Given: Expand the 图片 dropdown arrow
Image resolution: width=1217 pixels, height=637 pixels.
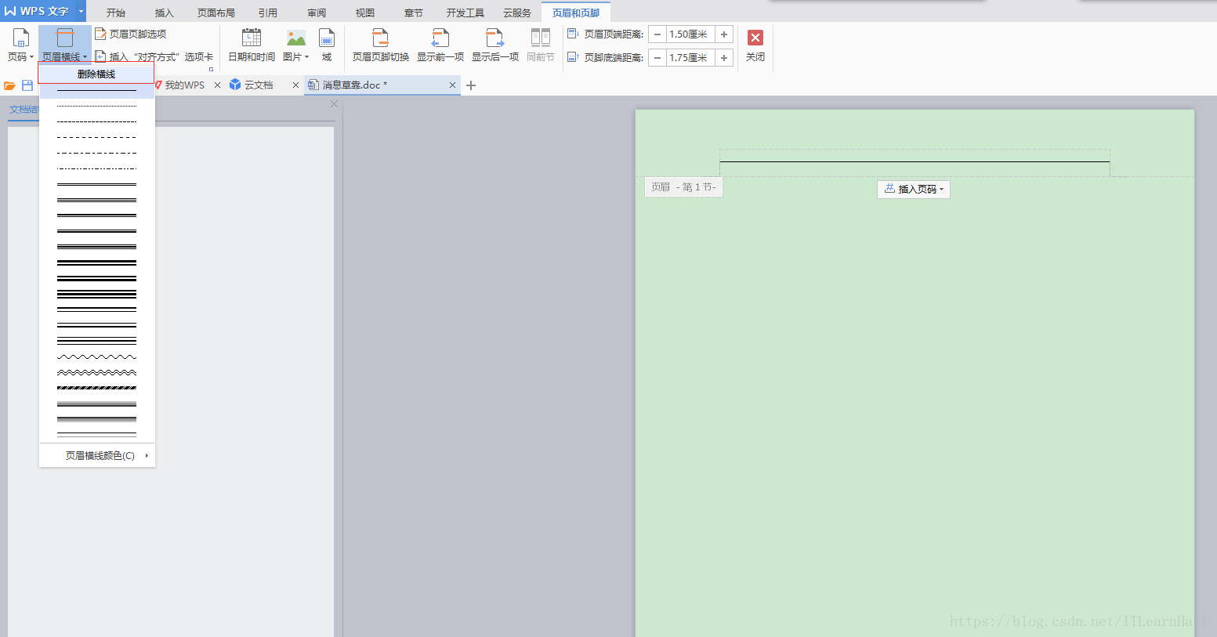Looking at the screenshot, I should click(x=307, y=57).
